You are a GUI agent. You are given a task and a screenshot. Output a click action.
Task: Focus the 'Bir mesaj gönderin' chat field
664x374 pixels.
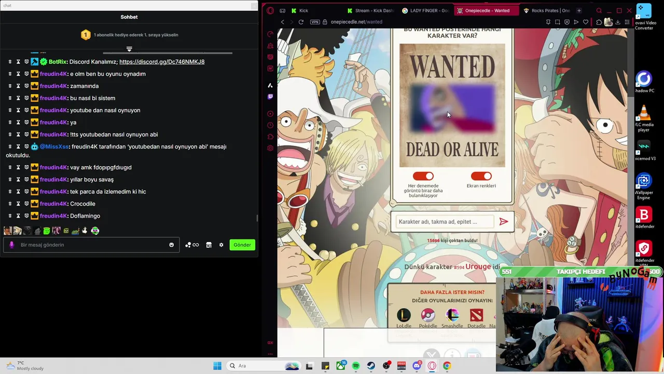click(91, 245)
